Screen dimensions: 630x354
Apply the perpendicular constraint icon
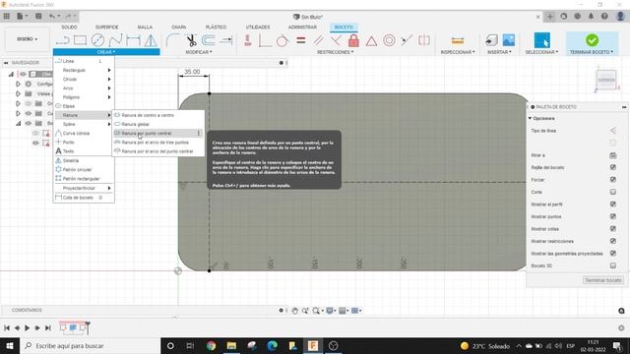click(336, 40)
